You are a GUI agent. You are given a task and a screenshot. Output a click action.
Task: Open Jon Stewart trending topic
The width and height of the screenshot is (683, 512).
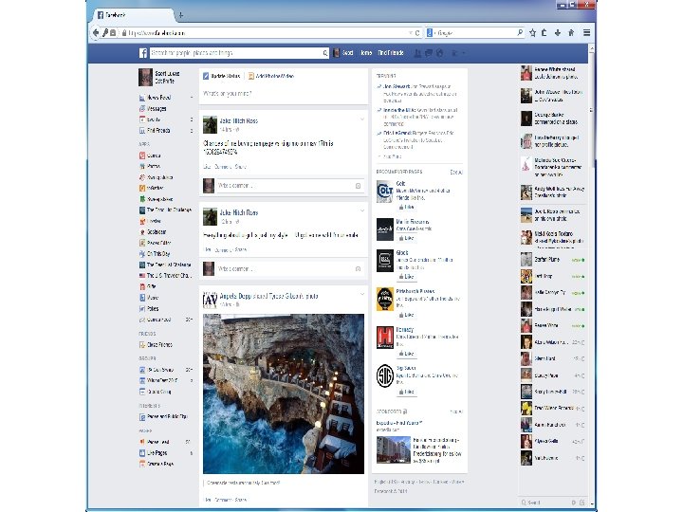pyautogui.click(x=397, y=86)
